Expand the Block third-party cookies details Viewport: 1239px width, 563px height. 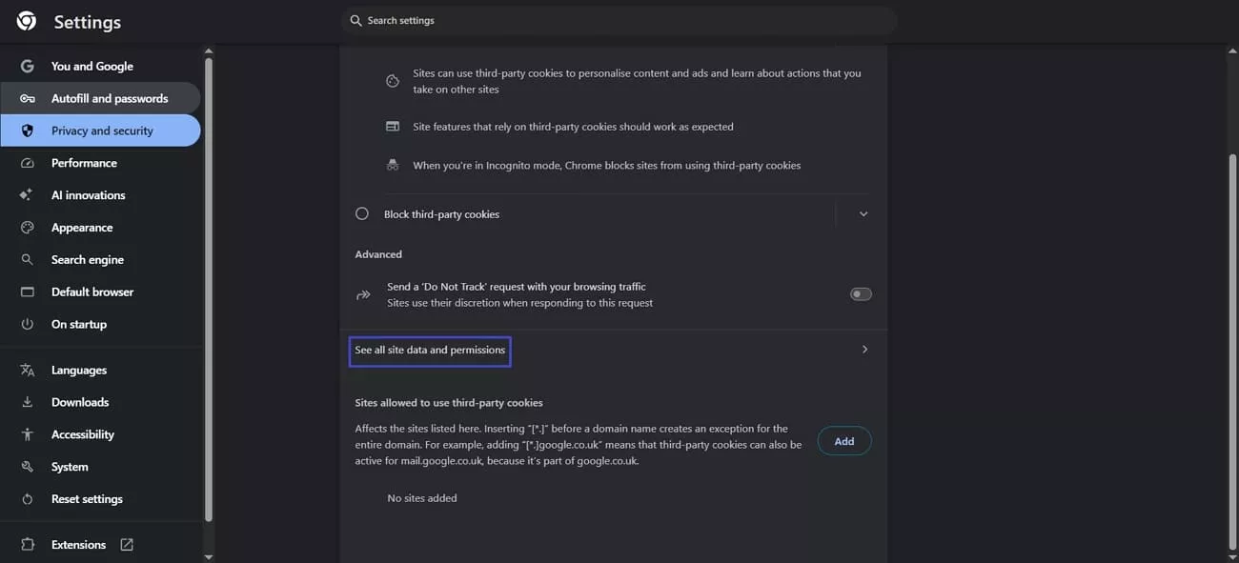click(863, 214)
